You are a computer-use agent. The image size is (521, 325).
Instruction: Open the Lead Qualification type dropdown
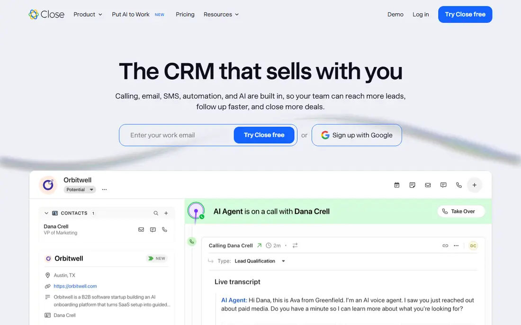[260, 261]
